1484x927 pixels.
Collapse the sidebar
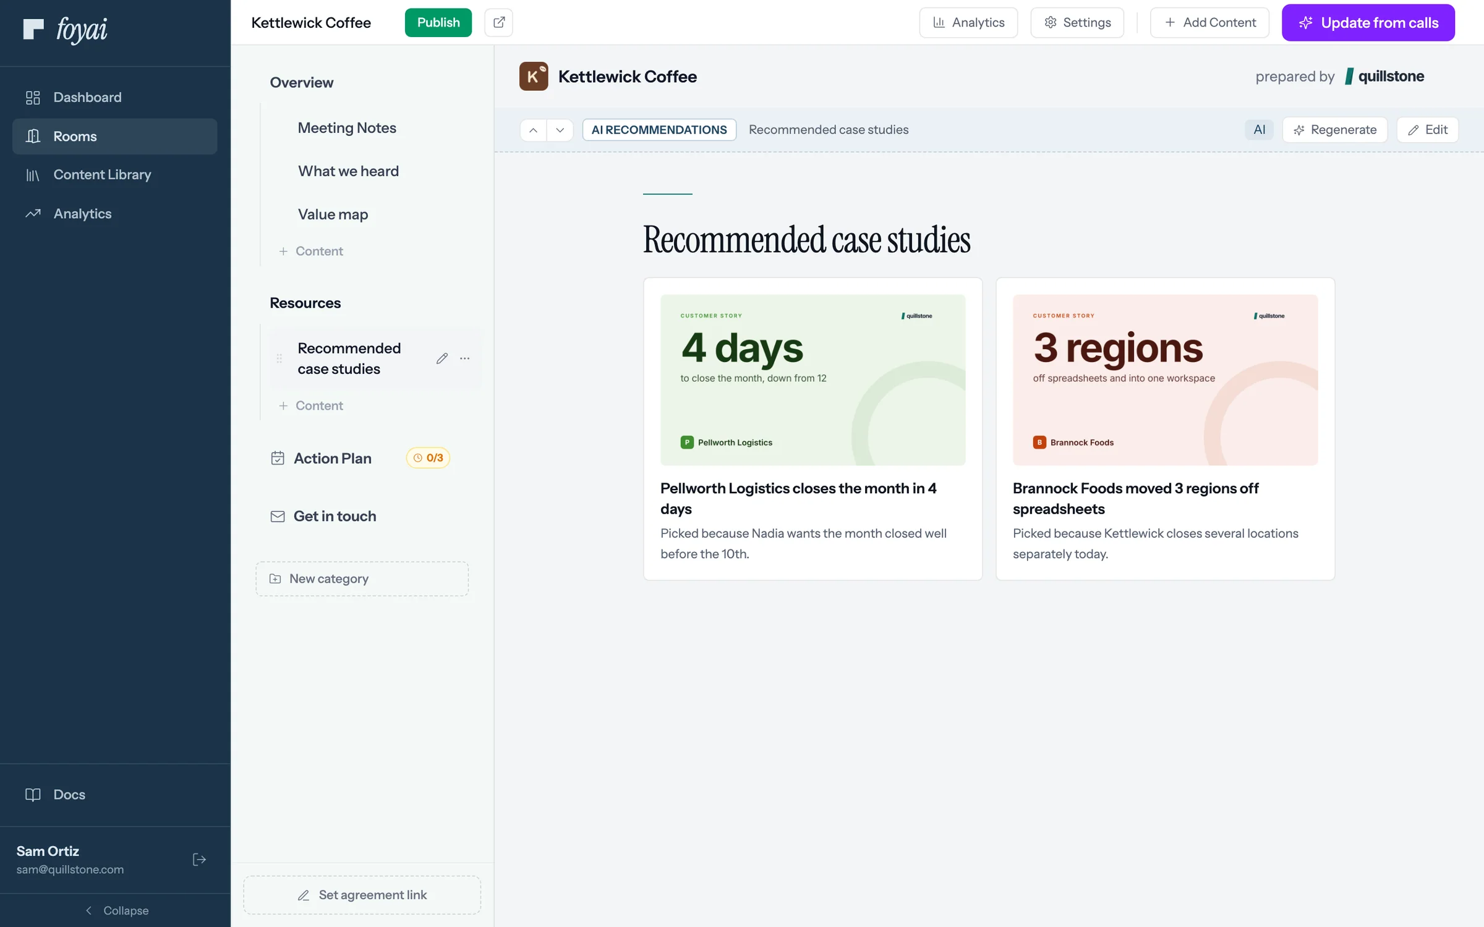[x=116, y=910]
